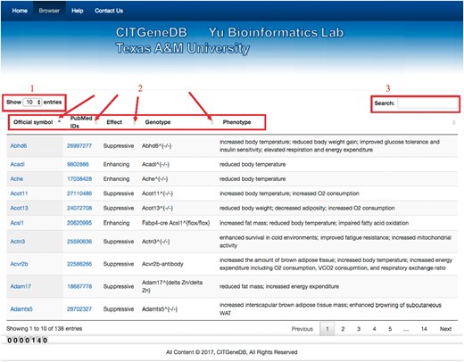Click the 2017 CITGeneDB copyright footer text

click(232, 352)
